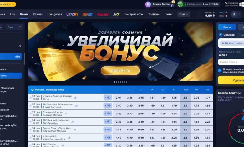Open the Lucky Jet game logo

tap(72, 14)
